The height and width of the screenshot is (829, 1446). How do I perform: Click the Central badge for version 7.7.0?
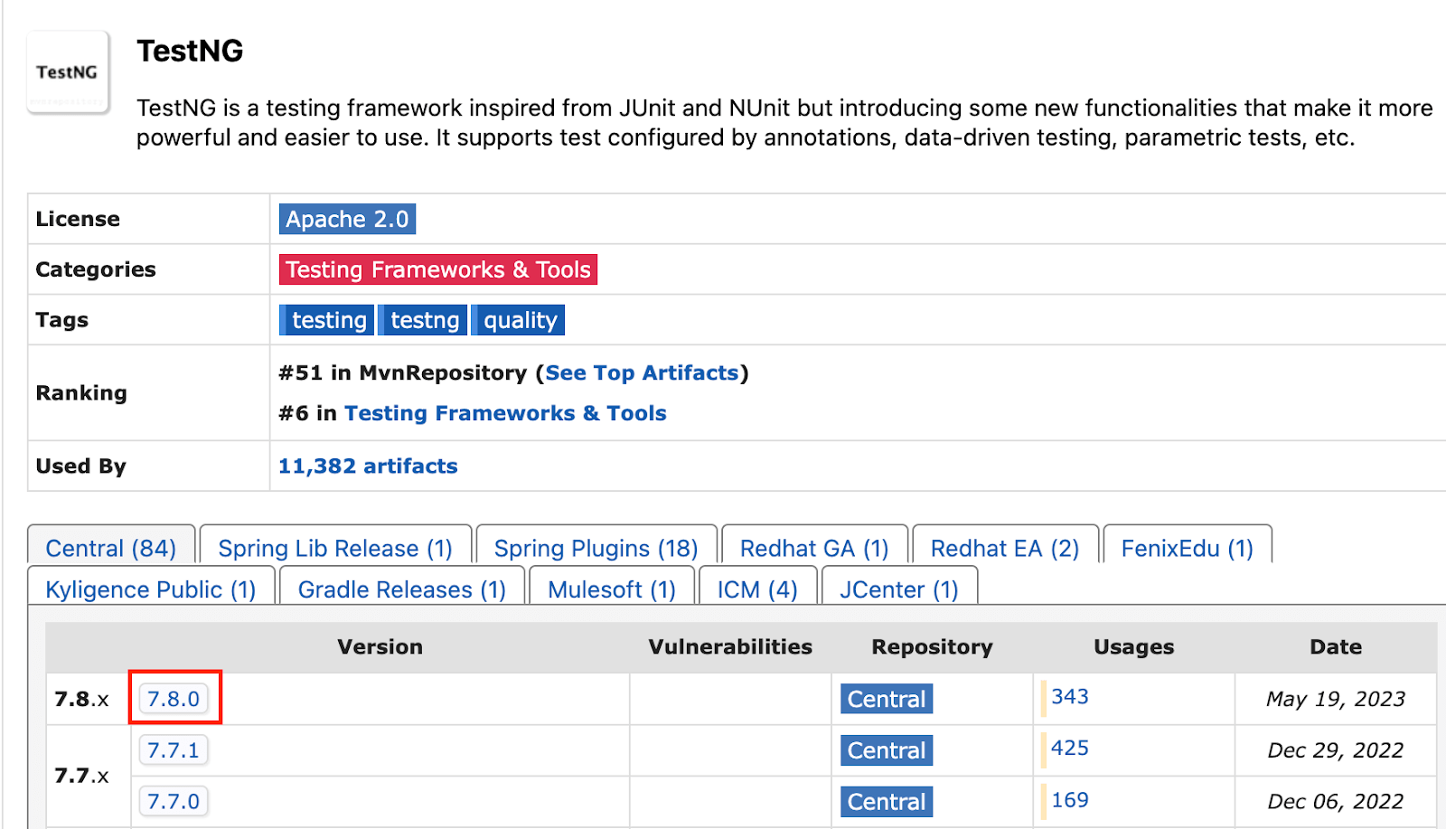(887, 802)
